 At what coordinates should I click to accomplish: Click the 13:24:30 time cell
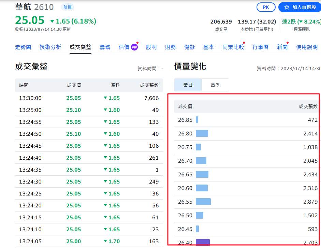pos(30,181)
